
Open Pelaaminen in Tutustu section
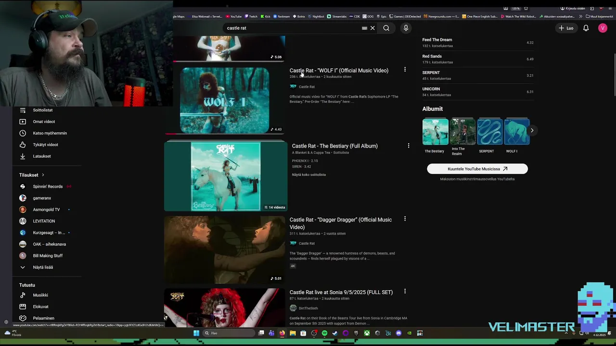[43, 318]
